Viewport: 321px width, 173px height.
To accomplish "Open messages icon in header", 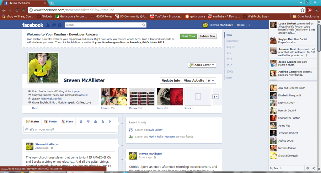I will pos(54,25).
